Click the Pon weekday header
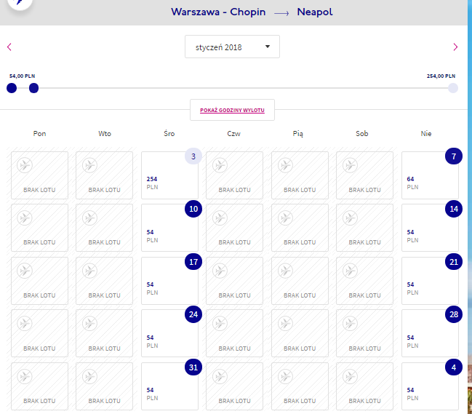The image size is (472, 414). pyautogui.click(x=39, y=133)
